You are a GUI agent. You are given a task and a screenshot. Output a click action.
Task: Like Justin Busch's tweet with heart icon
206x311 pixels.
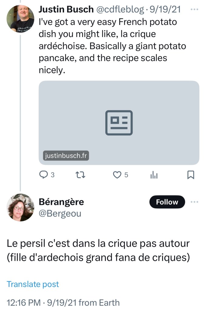point(117,175)
